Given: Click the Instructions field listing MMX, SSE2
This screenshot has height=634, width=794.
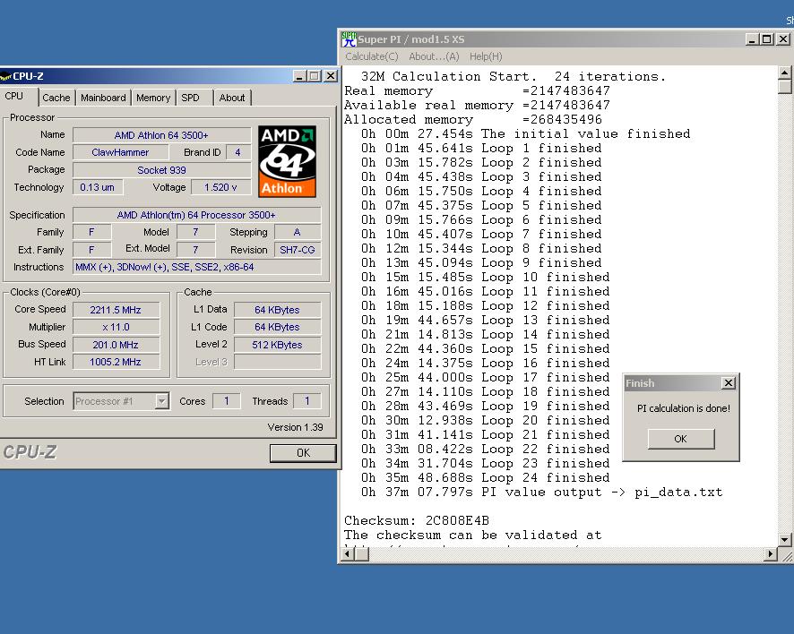Looking at the screenshot, I should pos(196,267).
